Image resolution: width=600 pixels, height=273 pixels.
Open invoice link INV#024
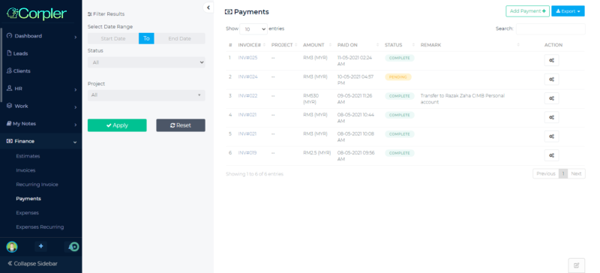tap(247, 76)
